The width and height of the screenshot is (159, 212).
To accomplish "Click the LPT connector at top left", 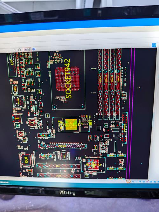I will [x=12, y=65].
